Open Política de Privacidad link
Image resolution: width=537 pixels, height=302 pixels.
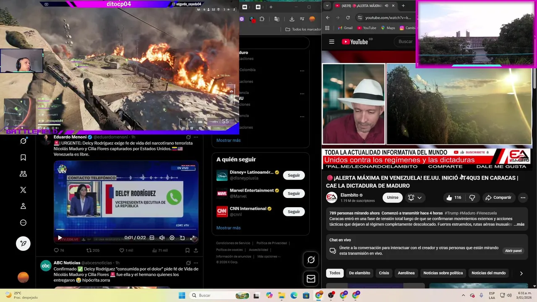pos(271,243)
